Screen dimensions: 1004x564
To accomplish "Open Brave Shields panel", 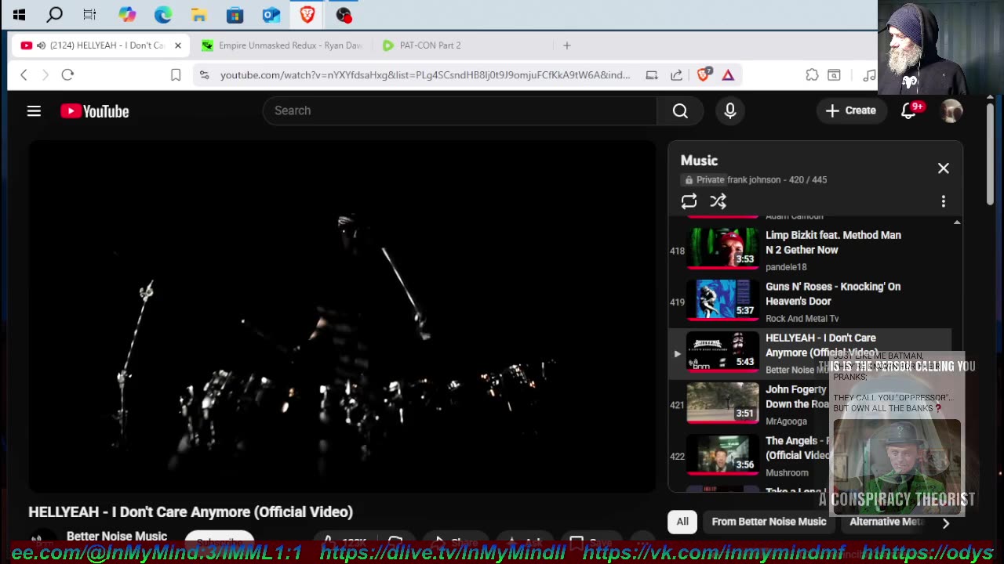I will point(704,75).
